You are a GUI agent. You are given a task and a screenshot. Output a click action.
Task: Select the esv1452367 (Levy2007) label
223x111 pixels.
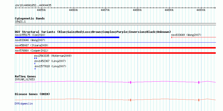(50, 61)
